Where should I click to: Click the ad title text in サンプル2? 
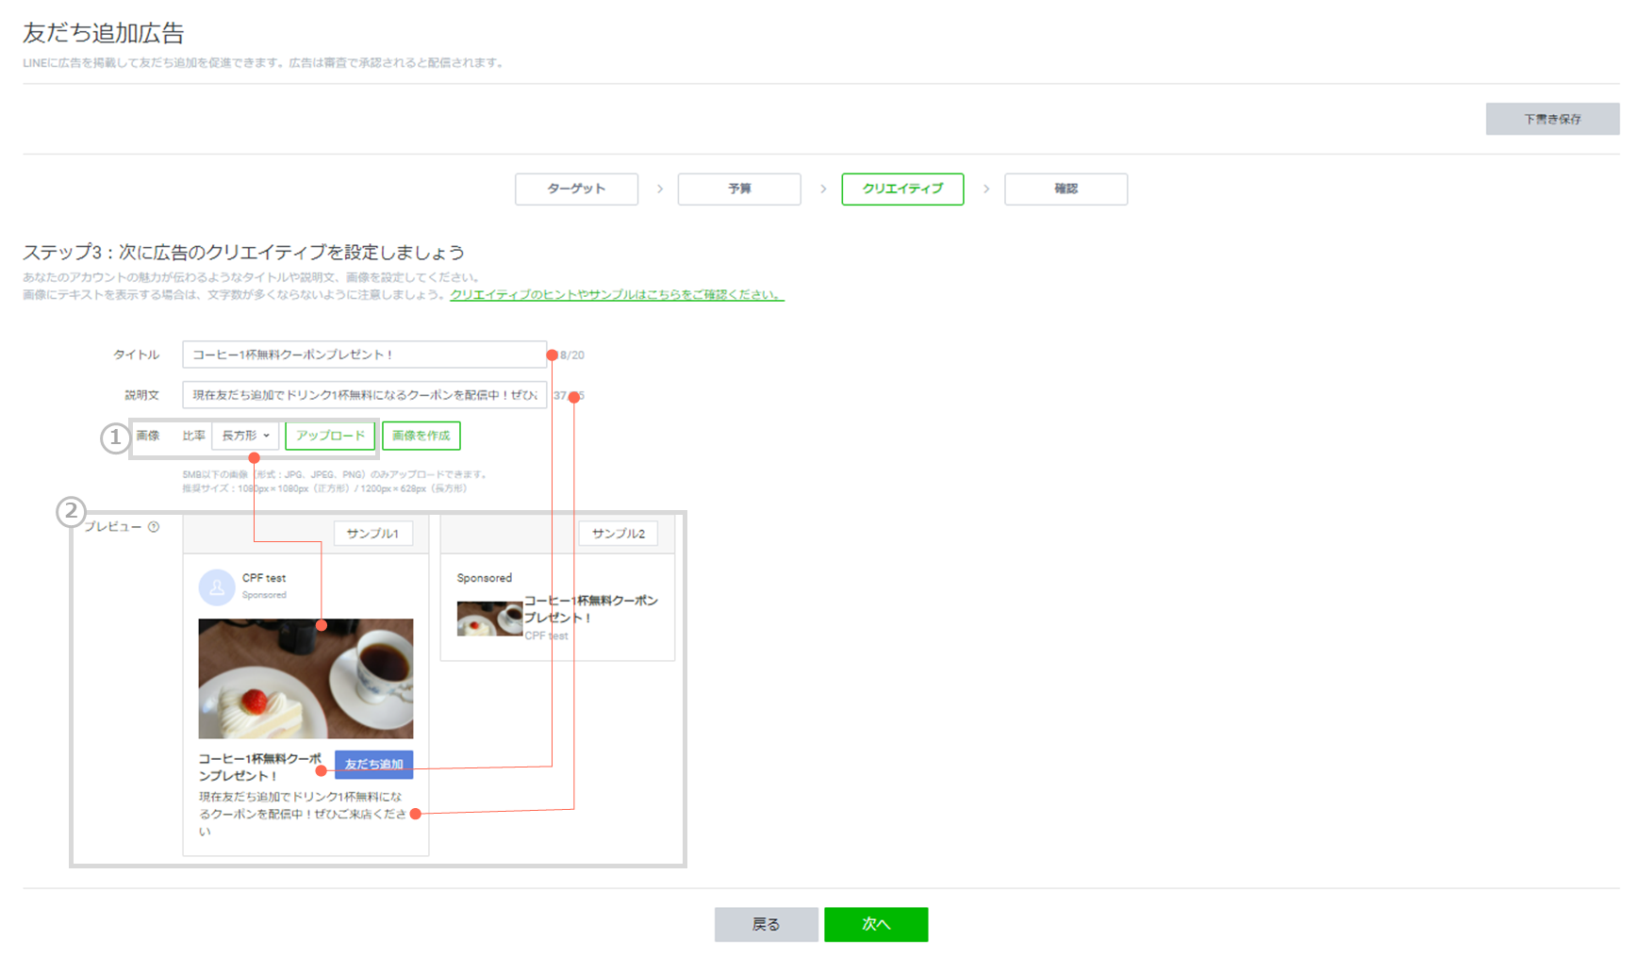pyautogui.click(x=591, y=609)
